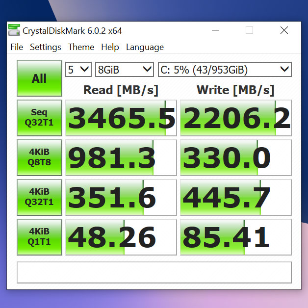Click the Seq Q32T1 write result 2206.2

236,118
